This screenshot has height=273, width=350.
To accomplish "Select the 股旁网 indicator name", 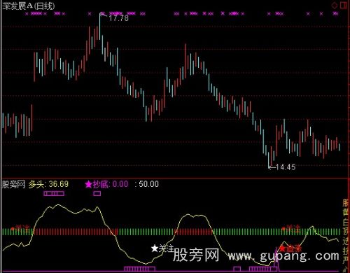I will pyautogui.click(x=13, y=184).
